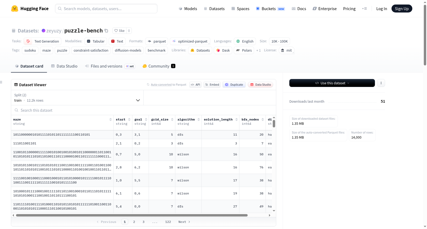Sort the goal column
The height and width of the screenshot is (229, 427).
click(146, 120)
